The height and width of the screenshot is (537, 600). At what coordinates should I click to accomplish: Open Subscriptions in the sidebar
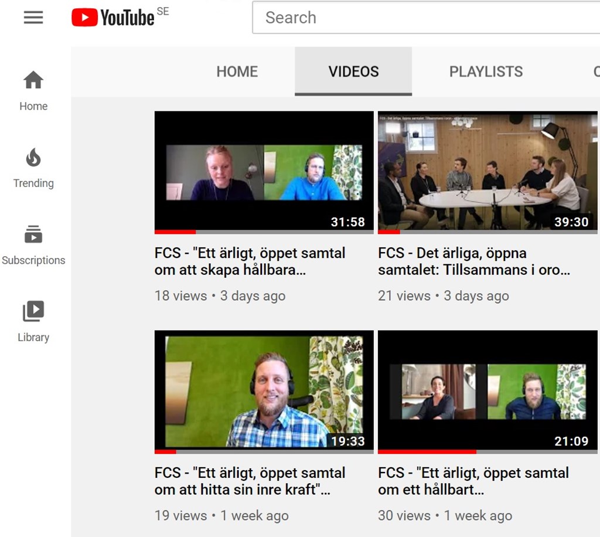click(33, 244)
